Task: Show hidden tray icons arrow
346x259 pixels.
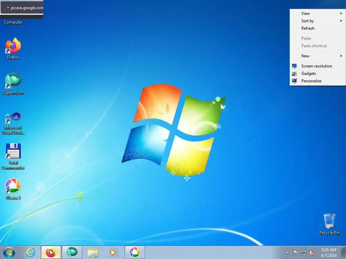Action: click(287, 253)
